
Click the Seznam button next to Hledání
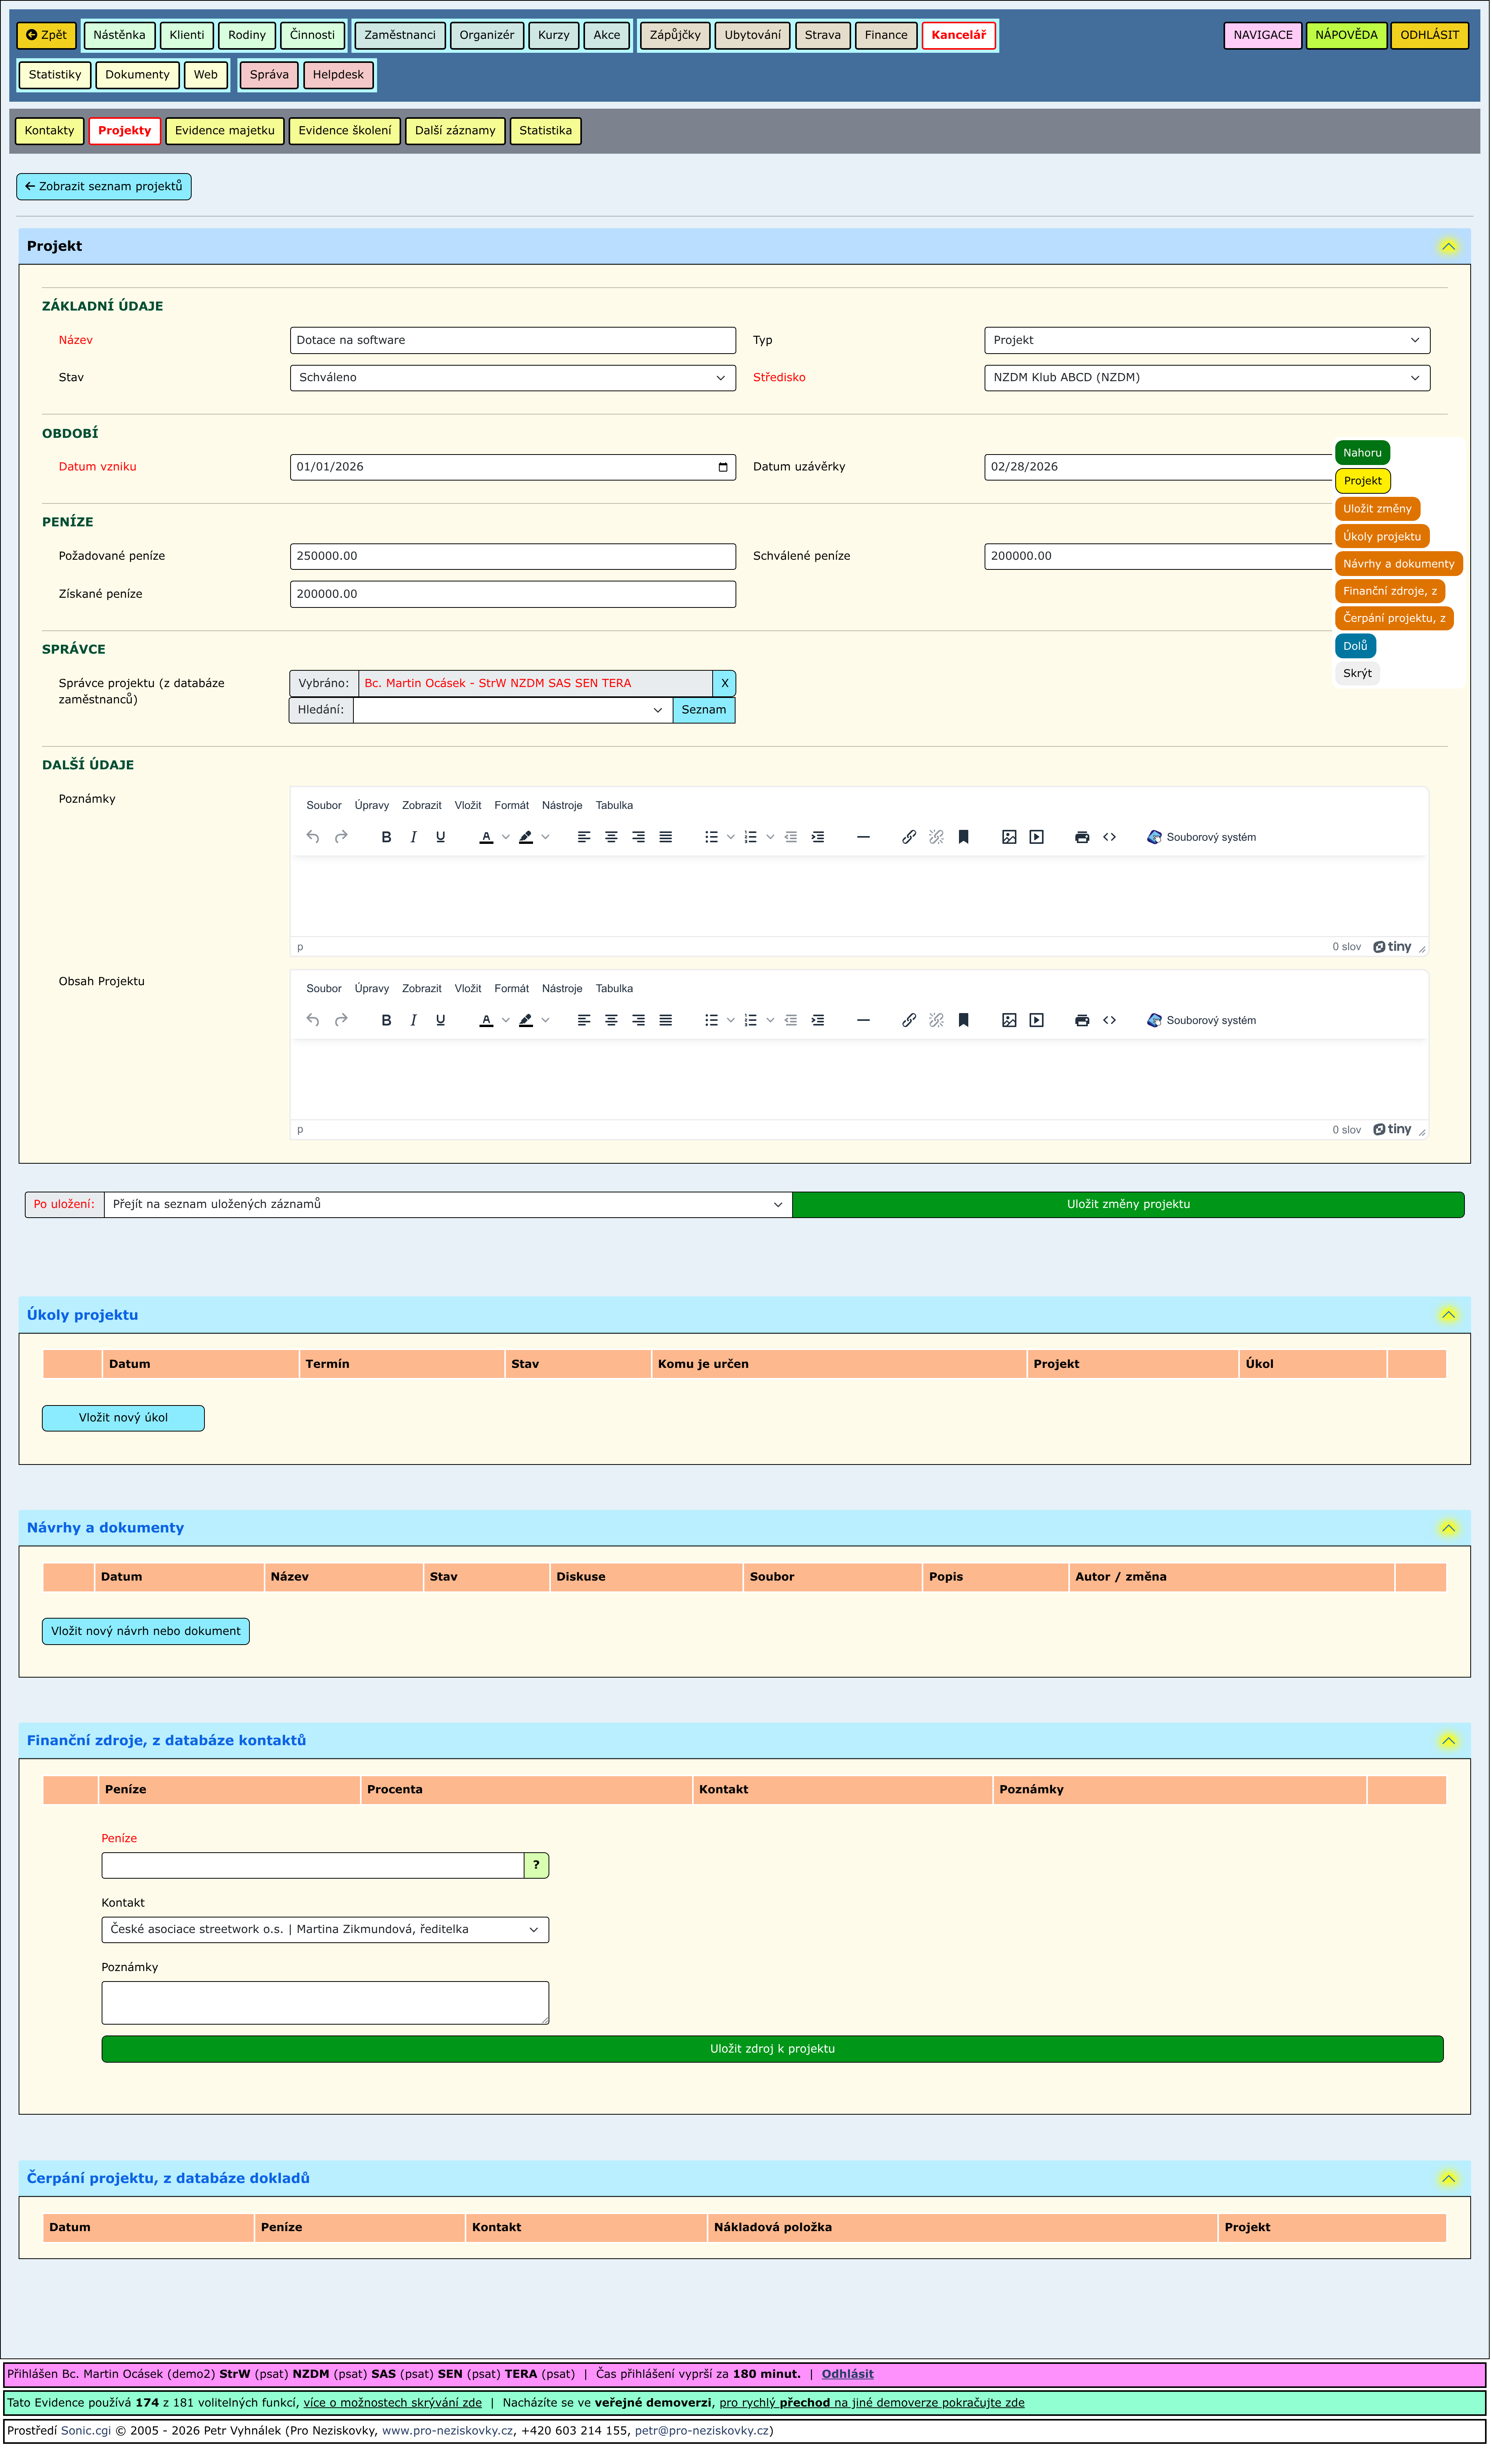pos(704,710)
